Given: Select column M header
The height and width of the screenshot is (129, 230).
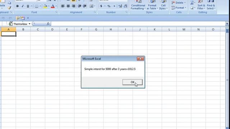Looking at the screenshot, I should 184,29.
